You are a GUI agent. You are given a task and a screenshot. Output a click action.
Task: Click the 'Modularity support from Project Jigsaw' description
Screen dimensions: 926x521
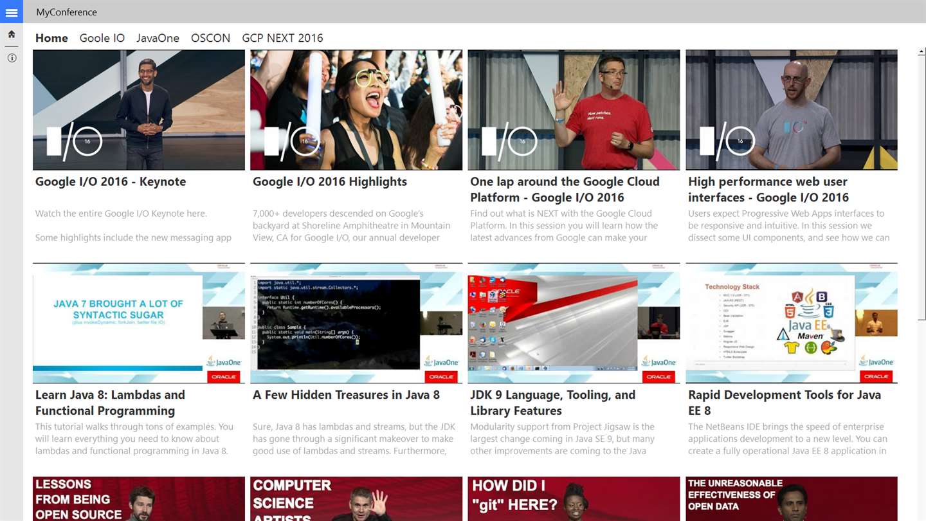[563, 439]
